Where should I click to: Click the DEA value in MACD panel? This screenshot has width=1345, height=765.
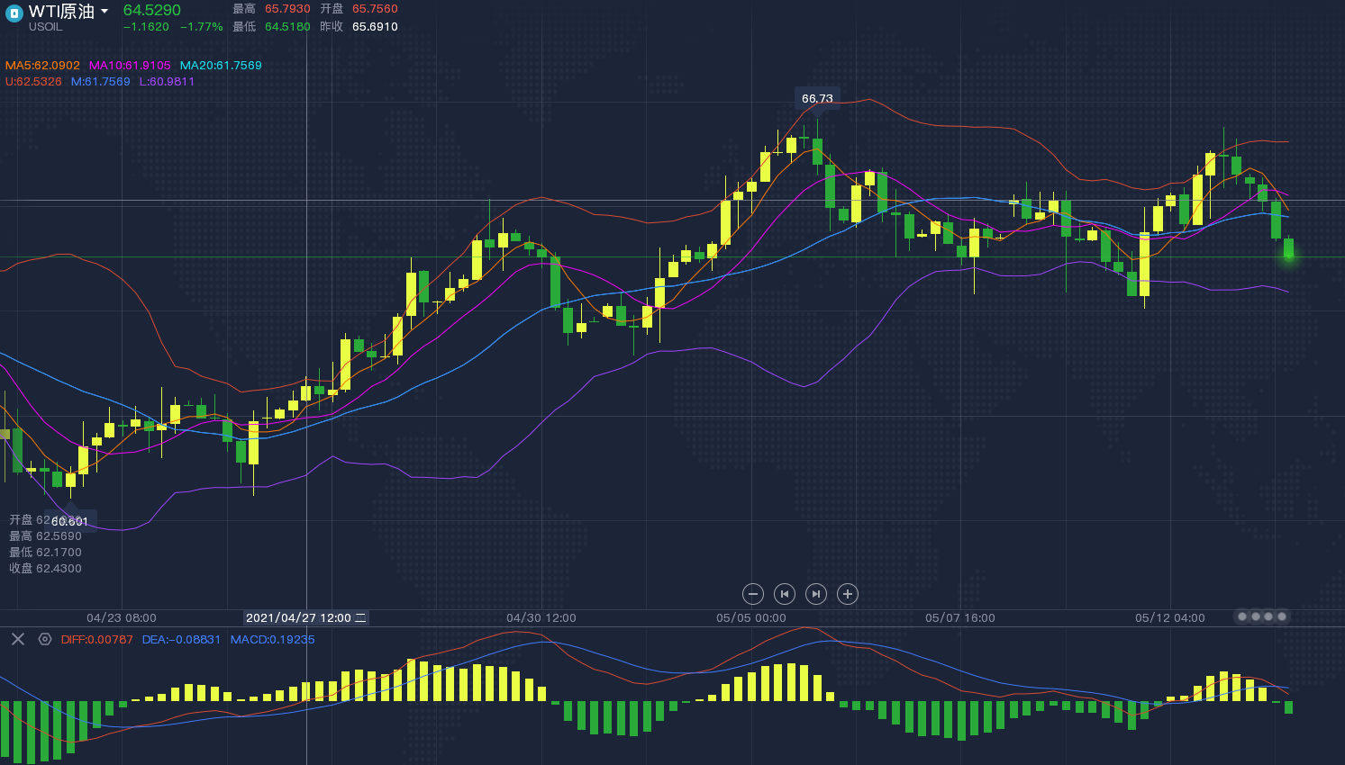181,640
